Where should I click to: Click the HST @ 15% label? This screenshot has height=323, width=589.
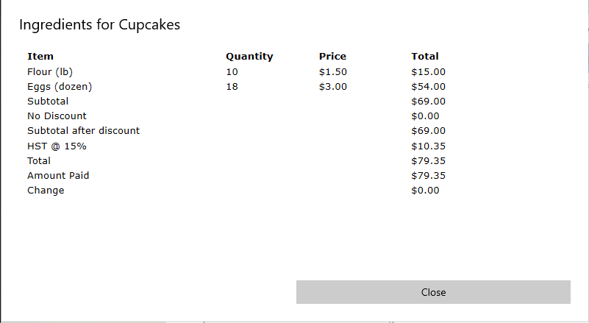tap(57, 146)
